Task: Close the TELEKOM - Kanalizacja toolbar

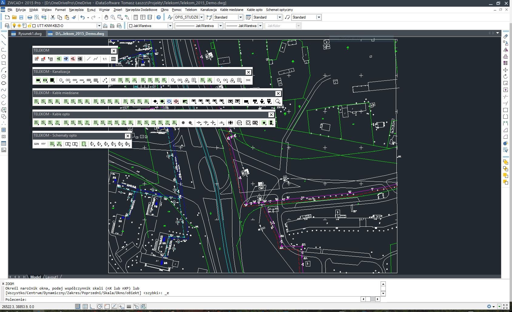Action: (x=248, y=72)
